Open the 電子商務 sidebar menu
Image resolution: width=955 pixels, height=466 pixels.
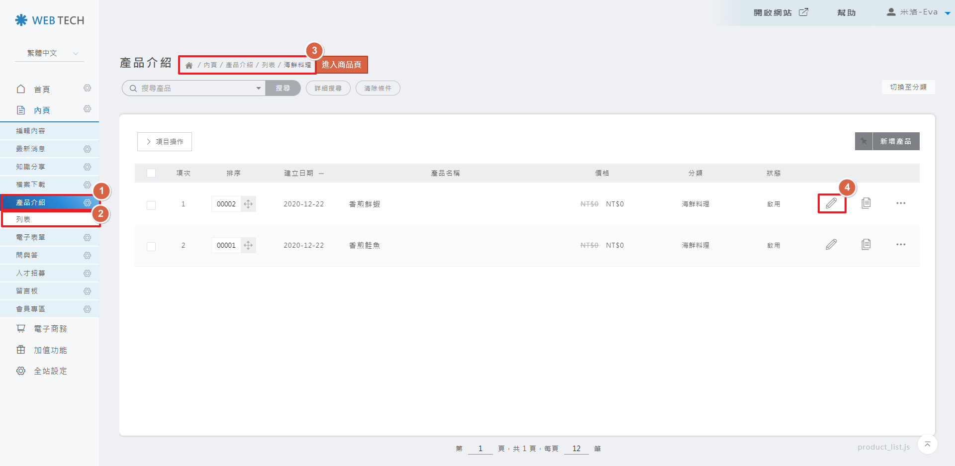pos(50,329)
